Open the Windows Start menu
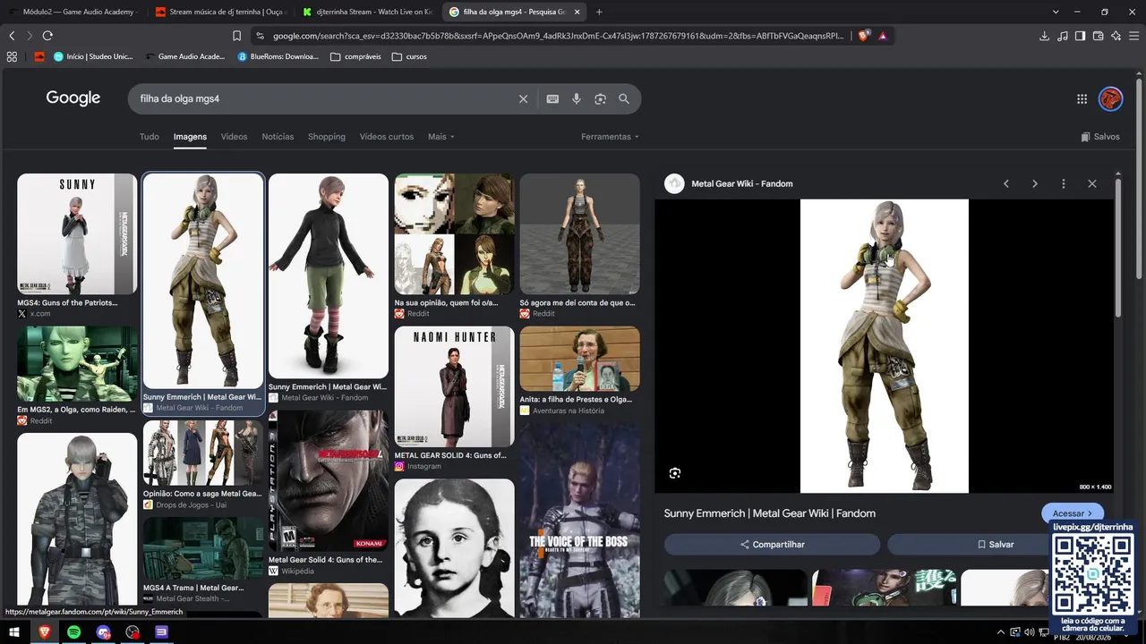Viewport: 1146px width, 644px height. [14, 632]
